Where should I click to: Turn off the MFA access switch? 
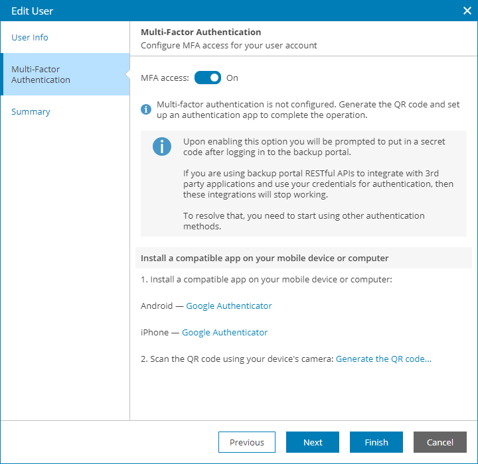pyautogui.click(x=208, y=78)
